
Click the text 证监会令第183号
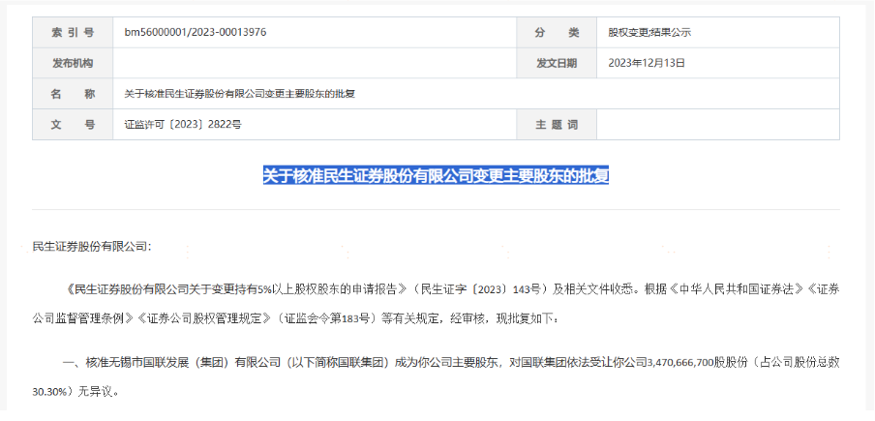tap(327, 319)
